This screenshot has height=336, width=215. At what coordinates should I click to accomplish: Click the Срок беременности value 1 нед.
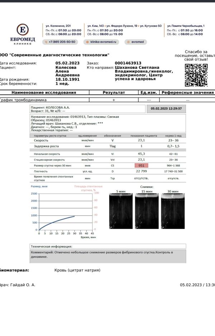click(62, 84)
